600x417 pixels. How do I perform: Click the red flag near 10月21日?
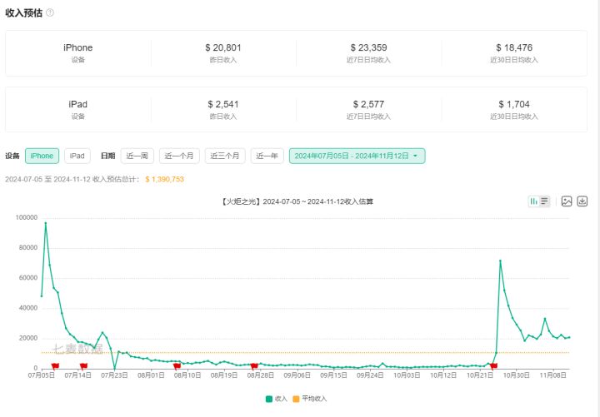pyautogui.click(x=493, y=366)
